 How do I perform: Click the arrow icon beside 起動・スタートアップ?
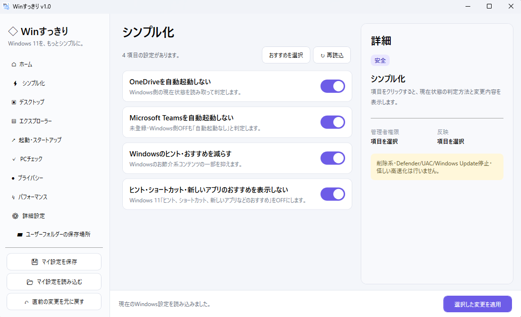coord(13,140)
